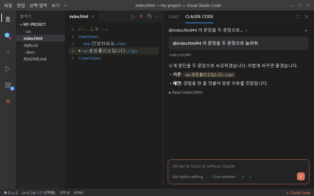Place the cursor on the line 1 comment
The image size is (314, 196).
[x=93, y=29]
